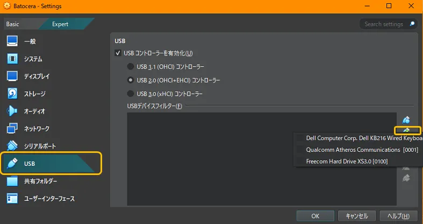
Task: Click the add empty USB filter icon
Action: 406,120
